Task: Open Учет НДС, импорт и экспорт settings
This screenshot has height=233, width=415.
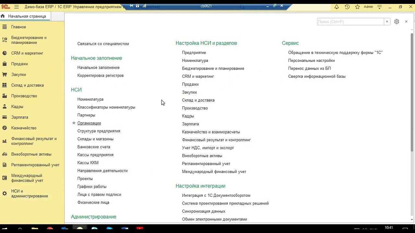Action: coord(208,148)
